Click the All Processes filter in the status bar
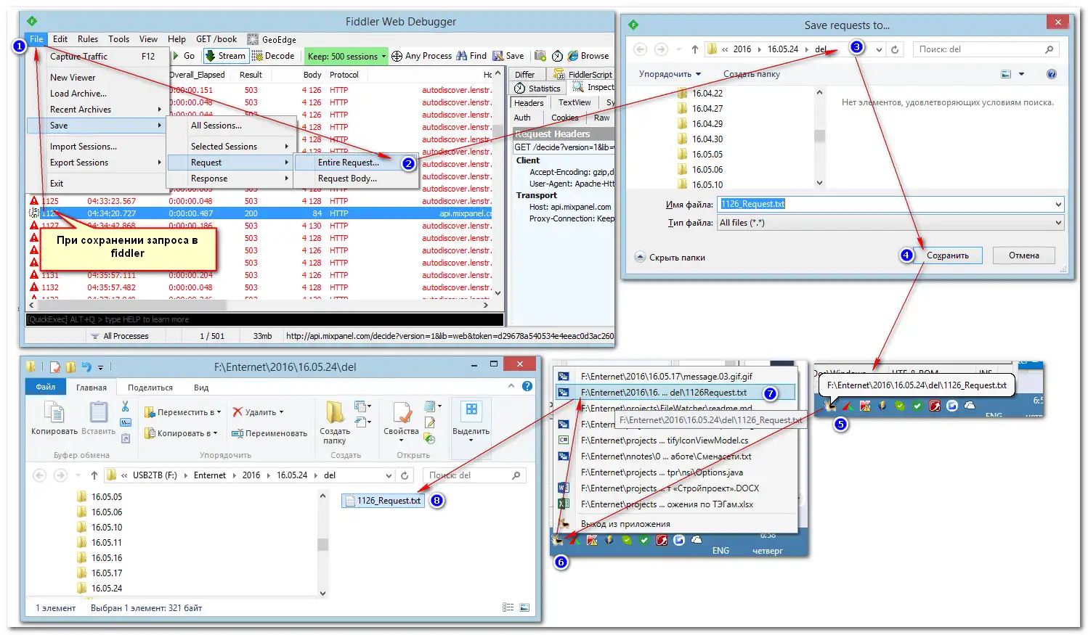Image resolution: width=1088 pixels, height=635 pixels. pos(120,336)
